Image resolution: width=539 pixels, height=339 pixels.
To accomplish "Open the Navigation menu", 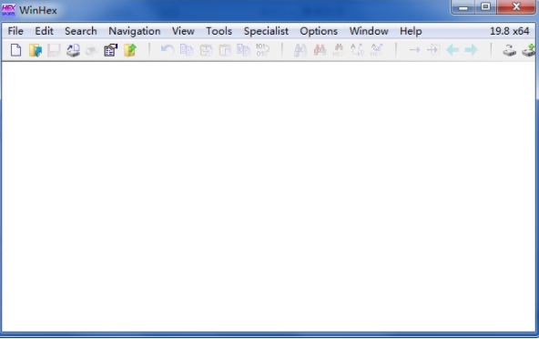I will [135, 31].
